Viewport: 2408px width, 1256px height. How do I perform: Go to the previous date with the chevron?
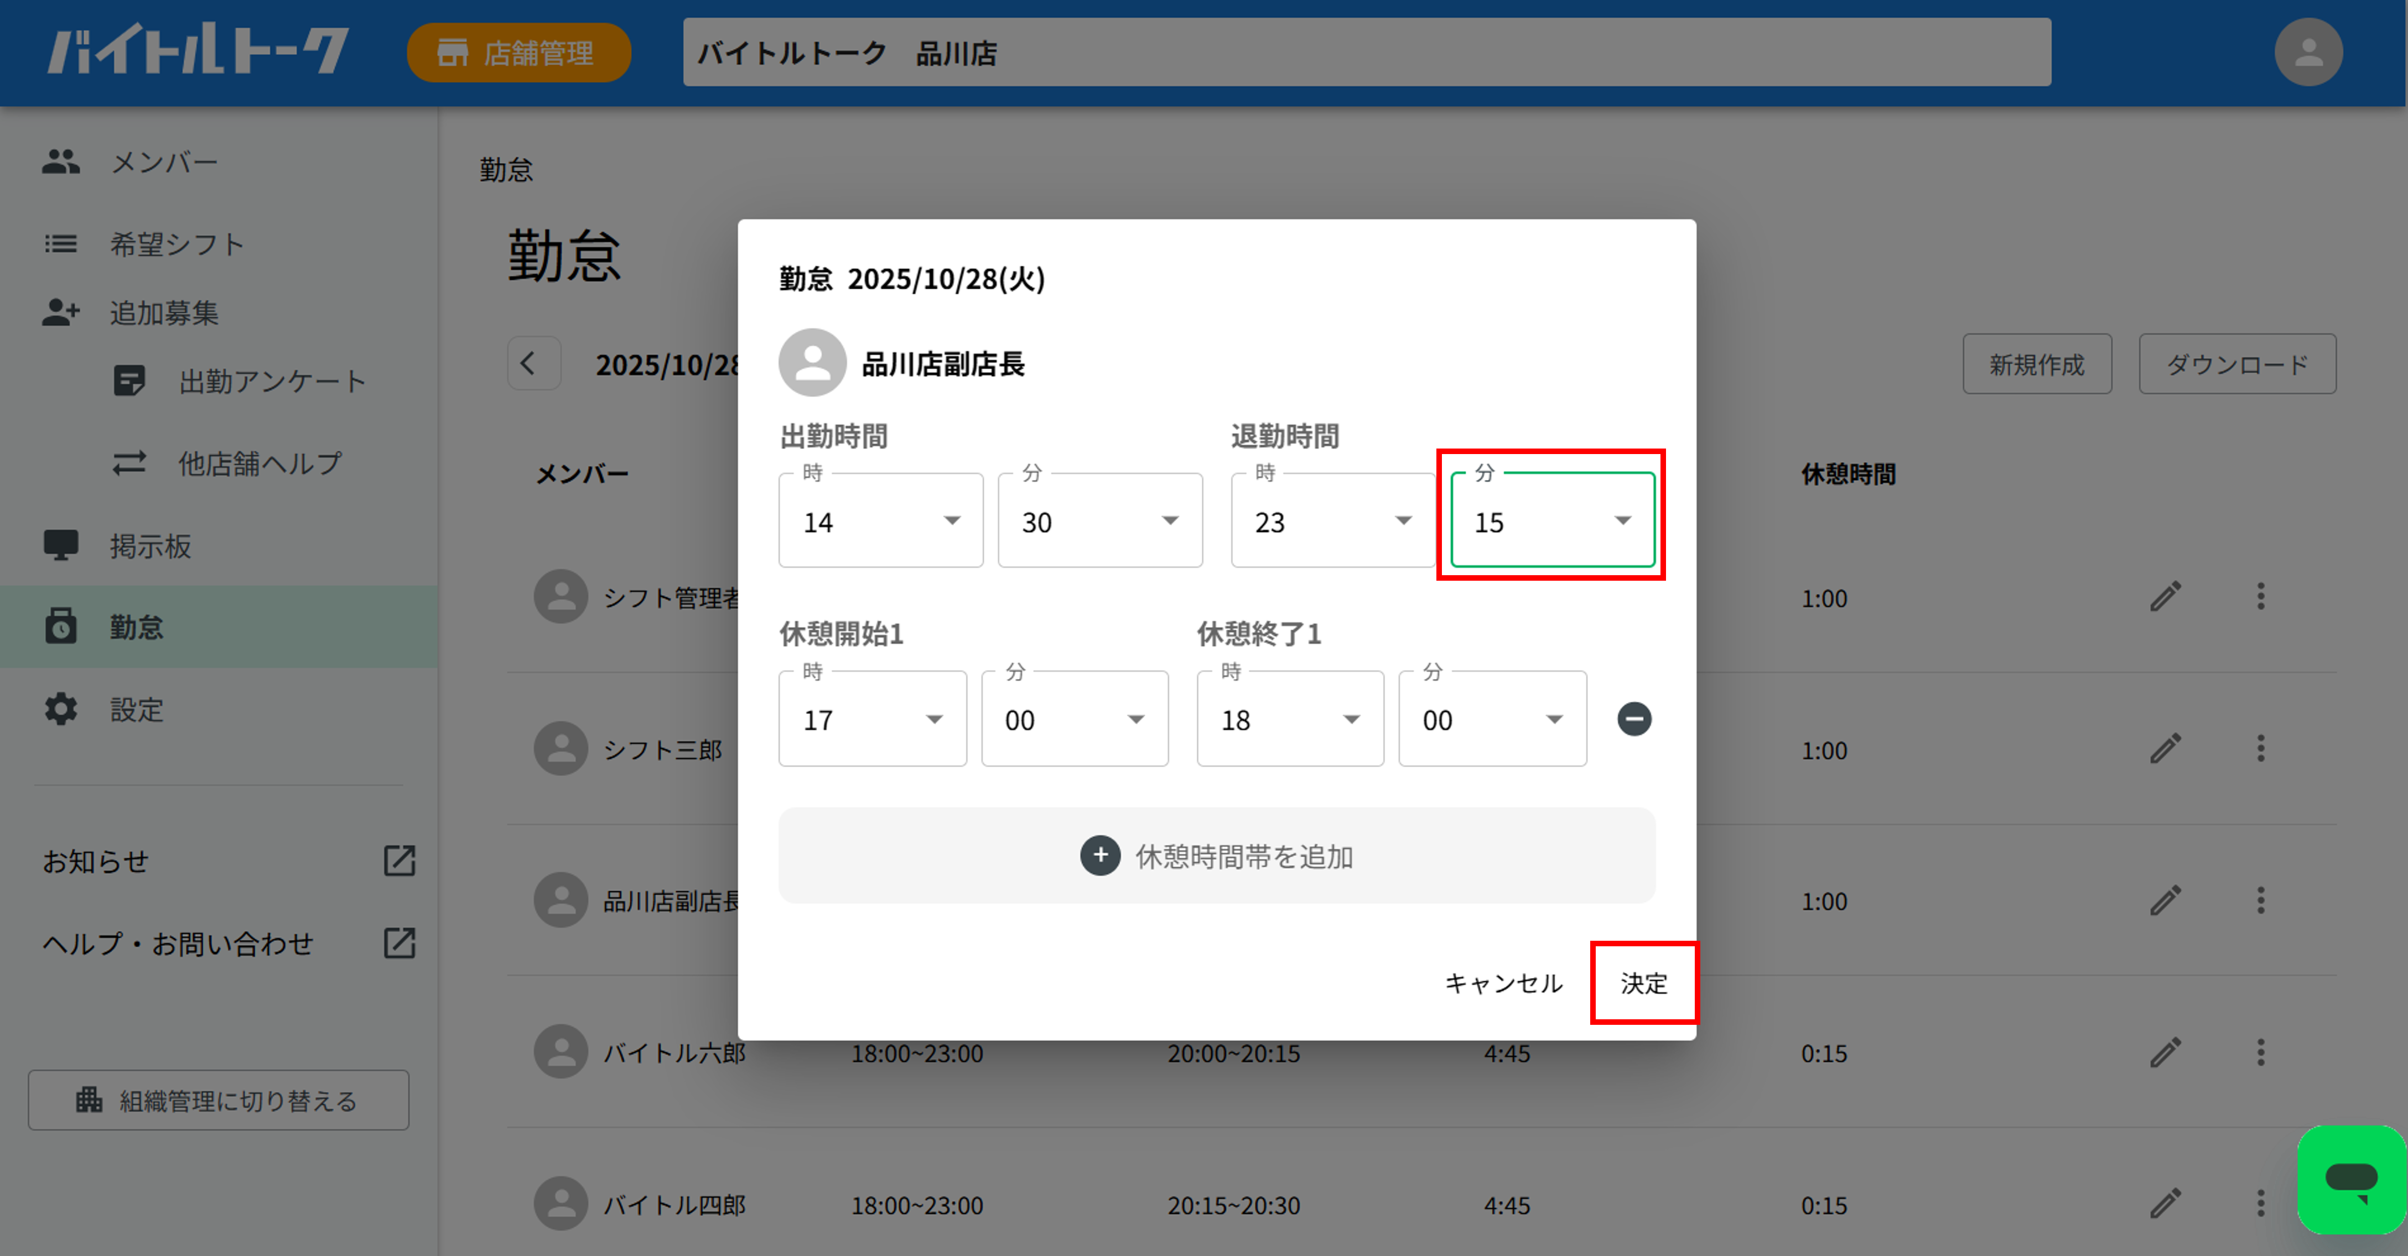click(x=533, y=363)
